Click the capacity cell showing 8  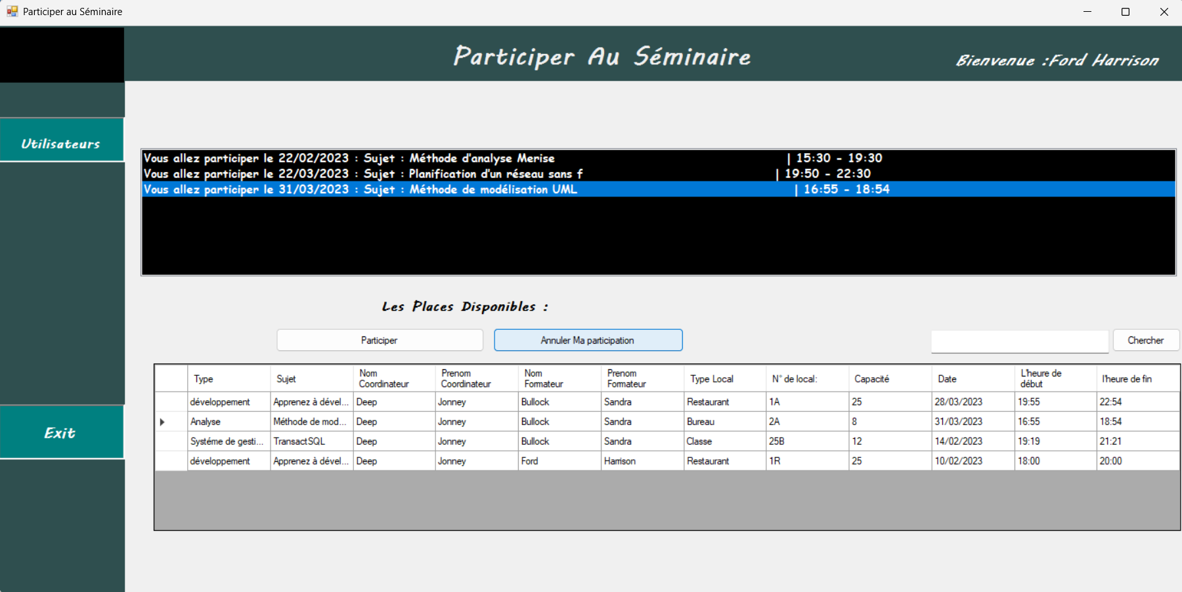point(890,422)
